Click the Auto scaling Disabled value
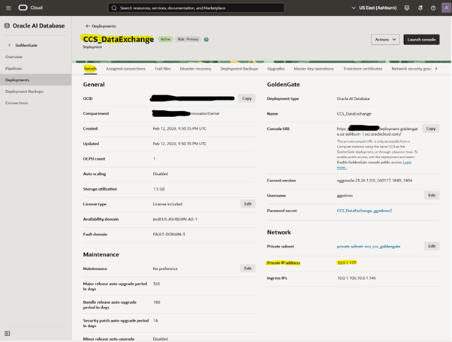 [160, 173]
